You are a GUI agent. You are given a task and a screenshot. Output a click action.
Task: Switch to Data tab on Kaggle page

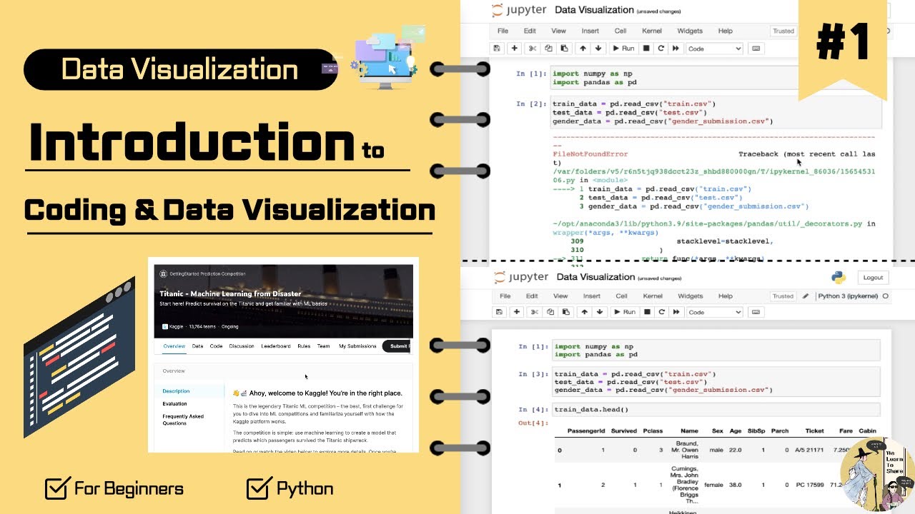[x=197, y=346]
